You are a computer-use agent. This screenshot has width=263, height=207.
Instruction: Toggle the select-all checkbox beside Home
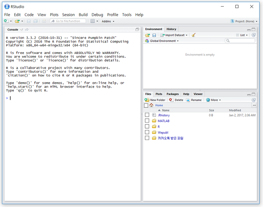click(x=146, y=105)
